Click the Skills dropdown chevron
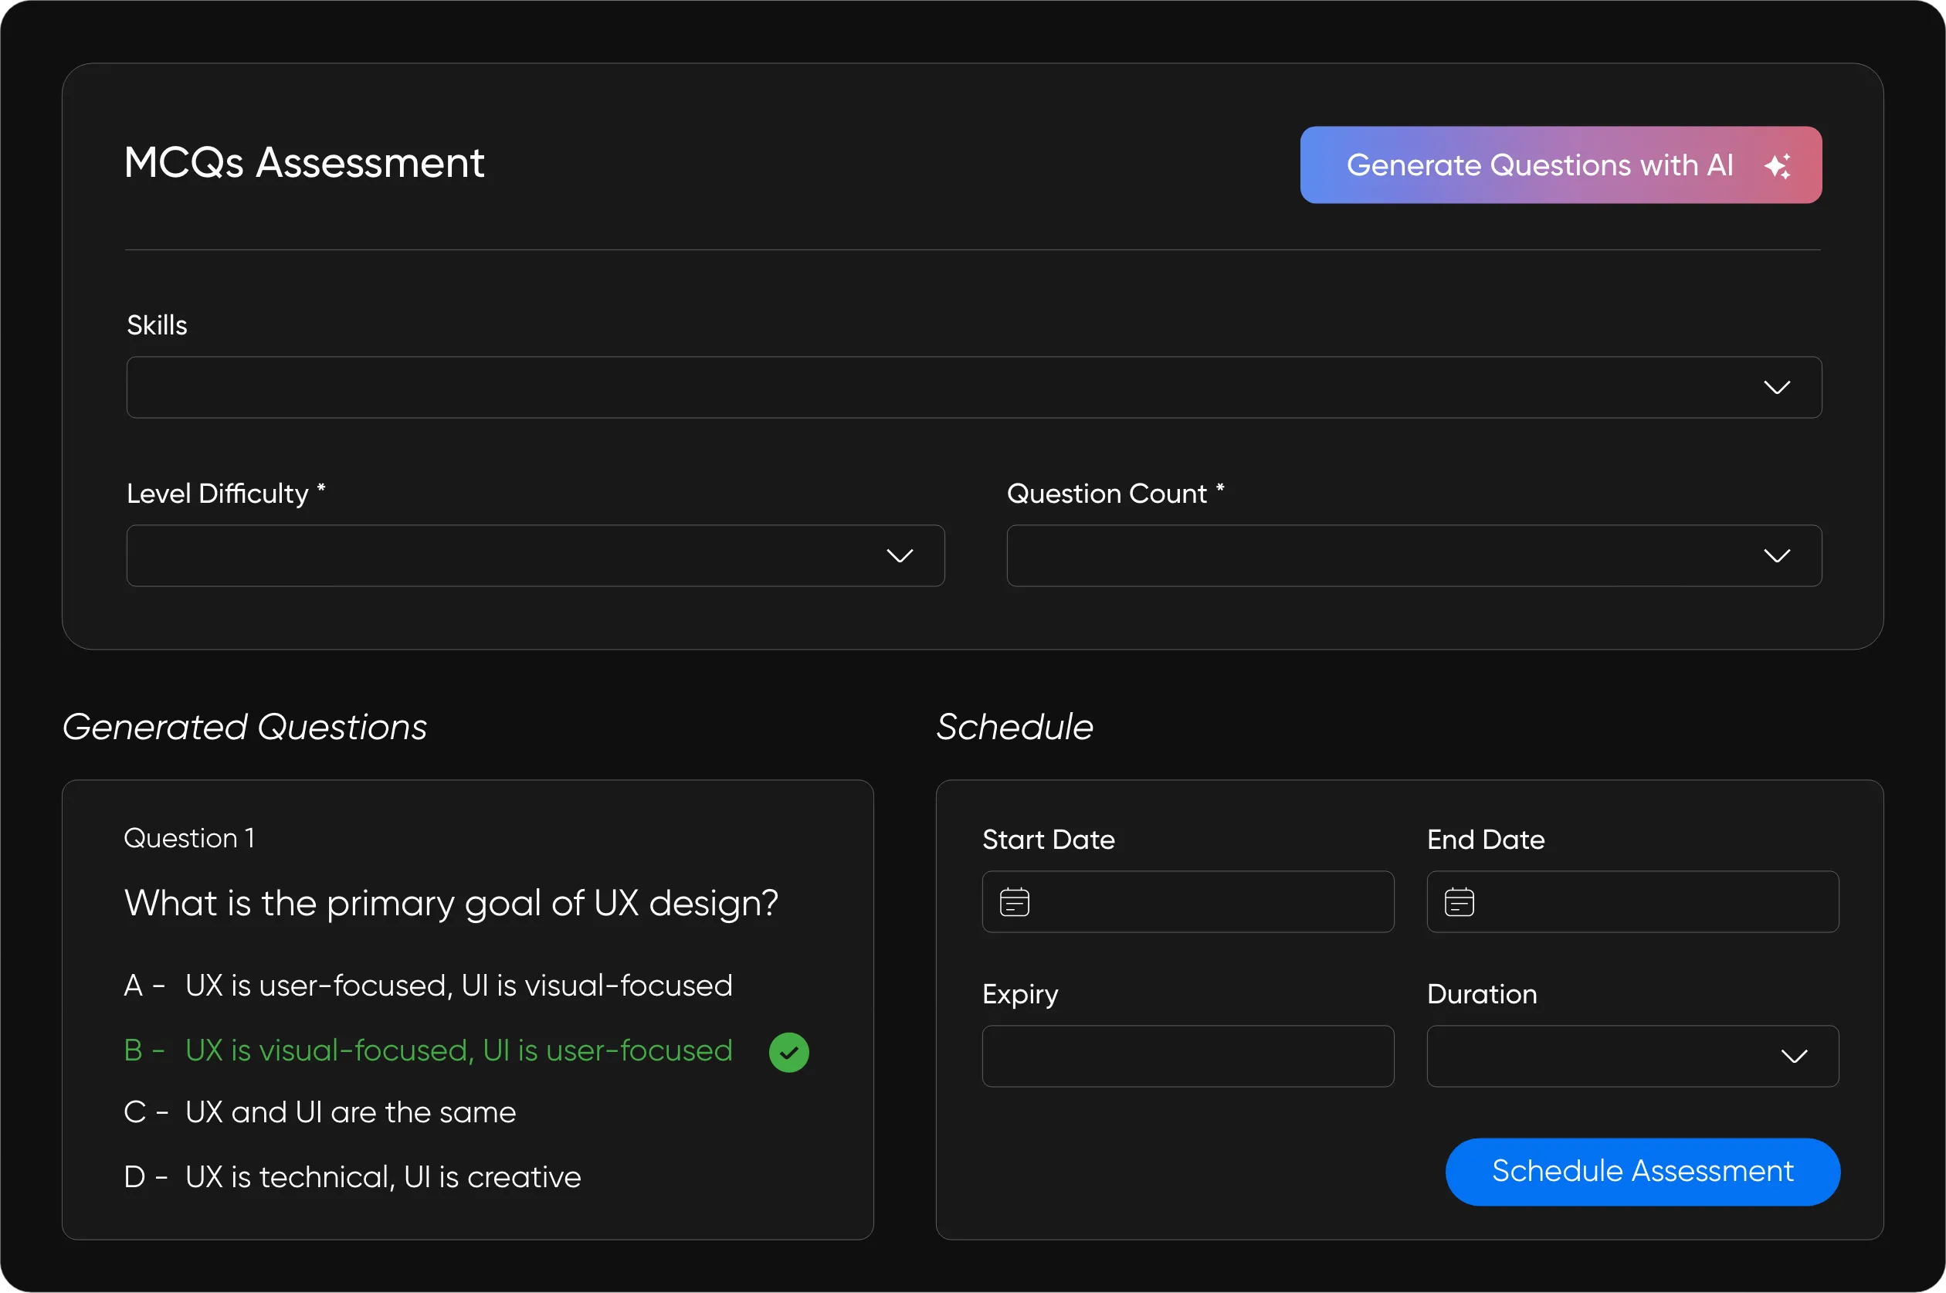The image size is (1946, 1293). [1776, 388]
